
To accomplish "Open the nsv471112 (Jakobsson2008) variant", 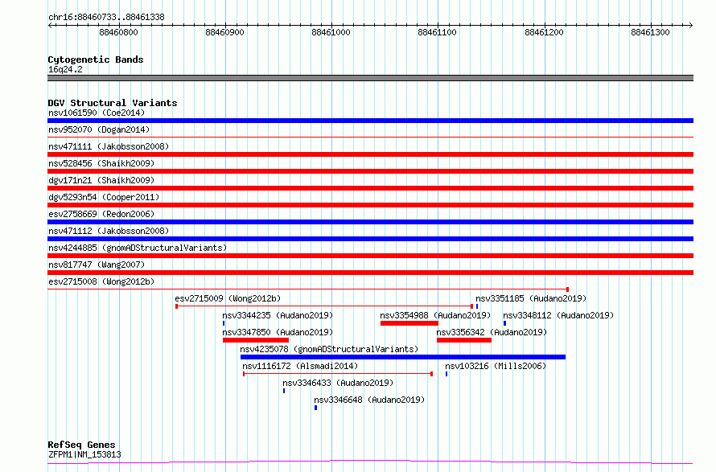I will coord(109,231).
